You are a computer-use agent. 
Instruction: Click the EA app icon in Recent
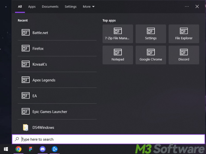pos(25,95)
